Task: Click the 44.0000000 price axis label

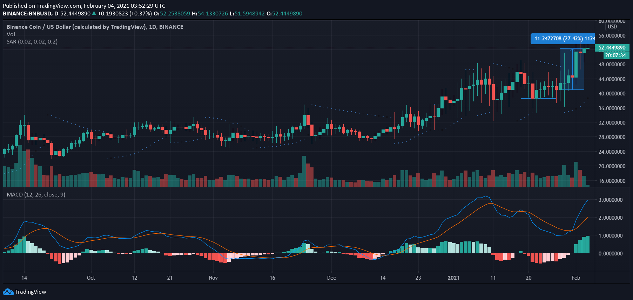Action: click(612, 79)
